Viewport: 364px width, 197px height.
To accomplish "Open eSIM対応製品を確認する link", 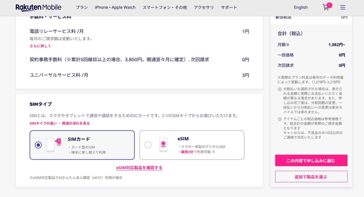I will click(139, 168).
